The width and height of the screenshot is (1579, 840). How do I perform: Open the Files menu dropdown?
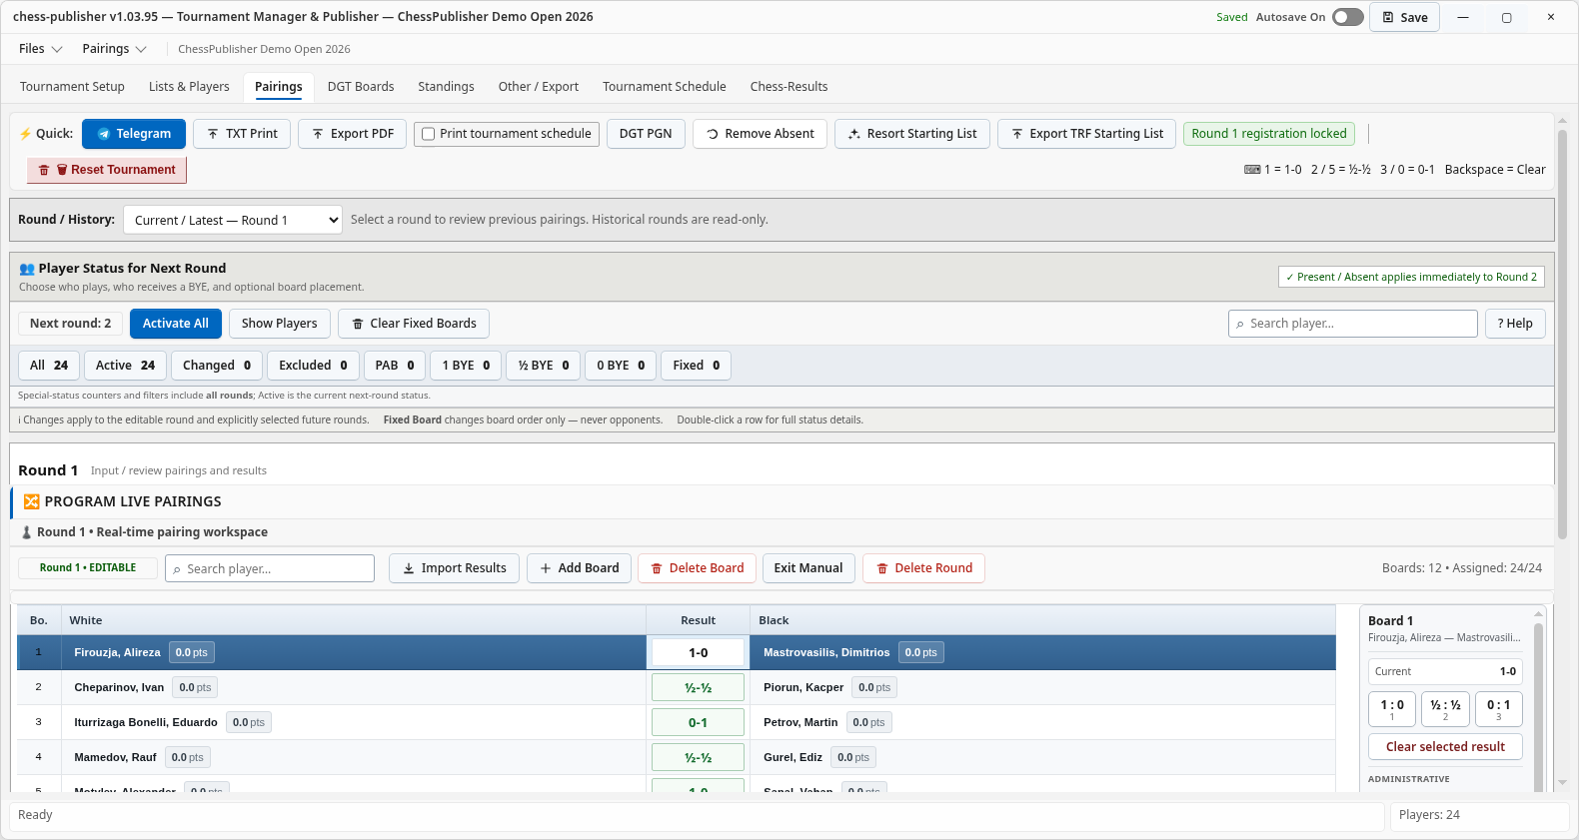(40, 49)
